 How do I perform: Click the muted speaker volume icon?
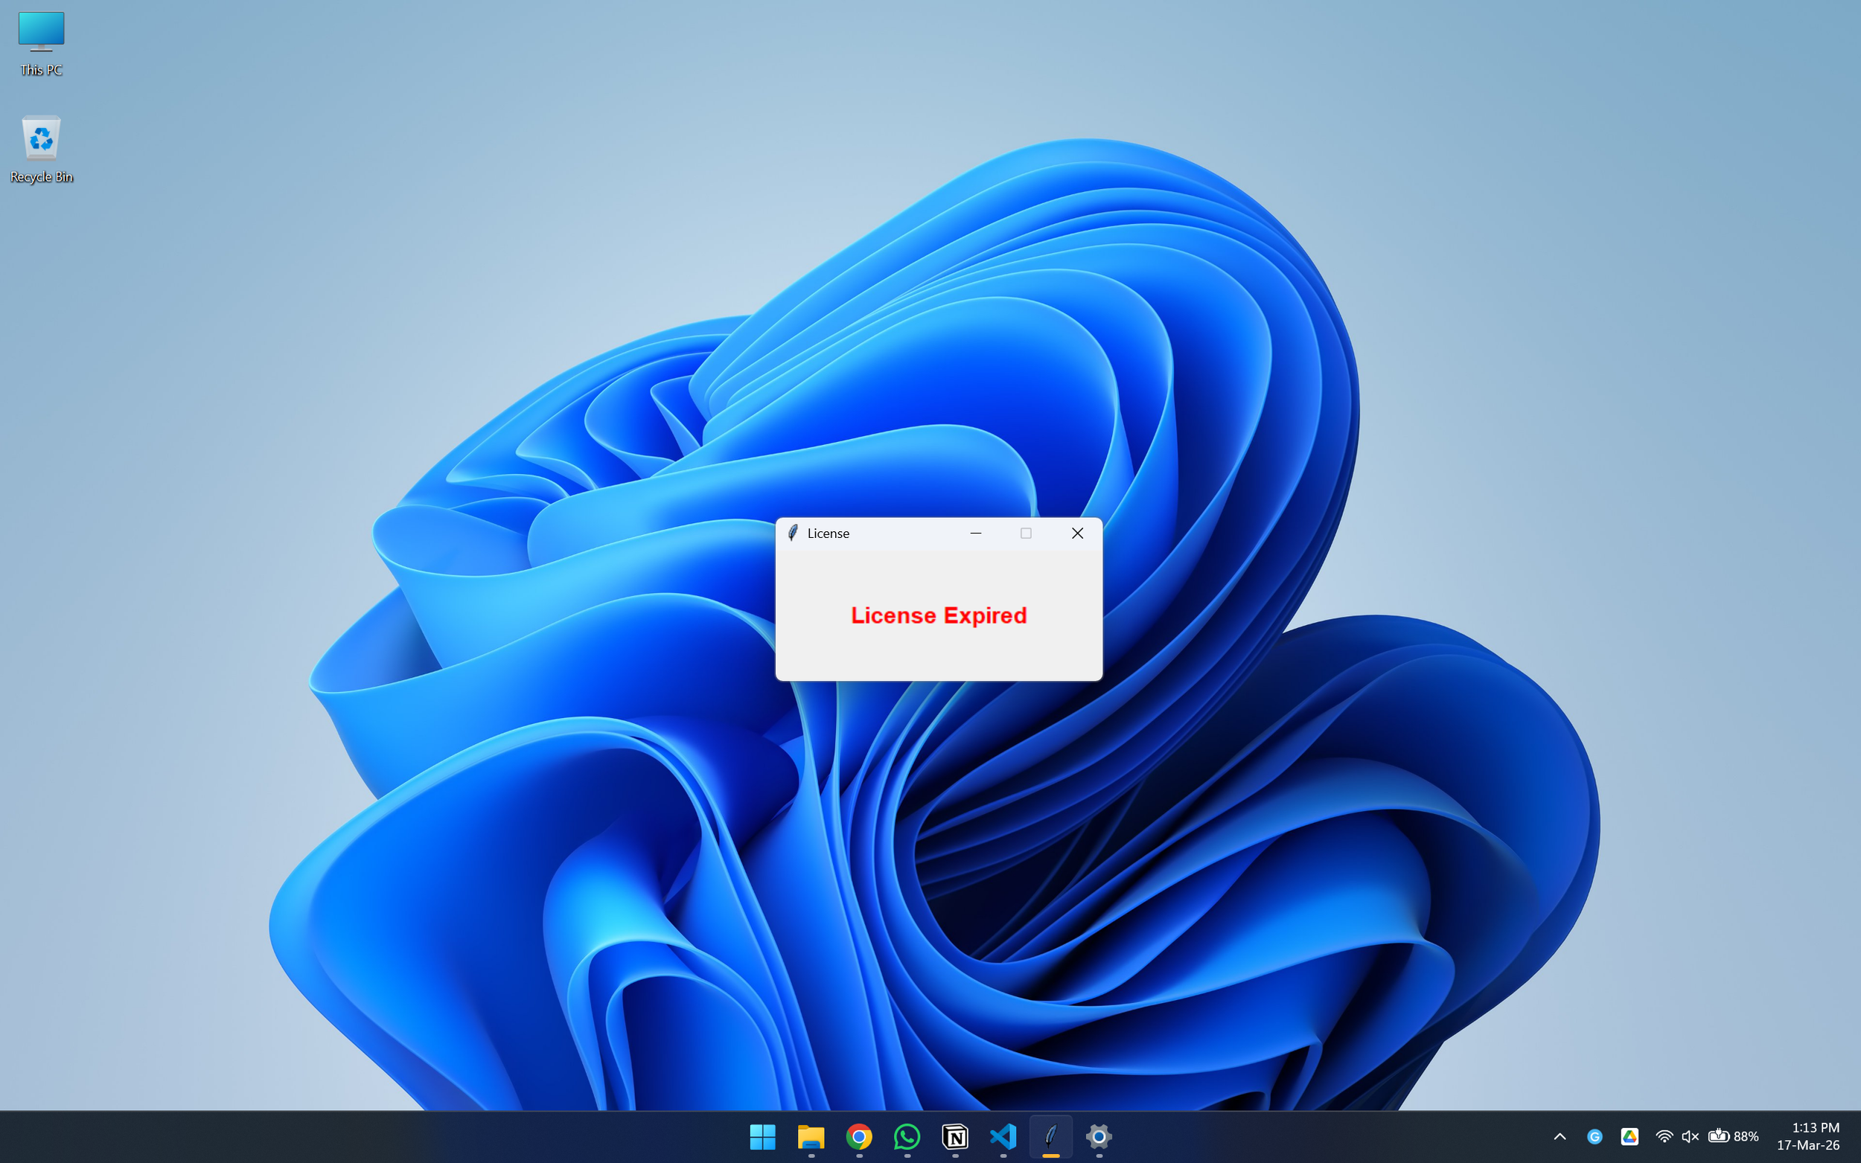click(1690, 1136)
